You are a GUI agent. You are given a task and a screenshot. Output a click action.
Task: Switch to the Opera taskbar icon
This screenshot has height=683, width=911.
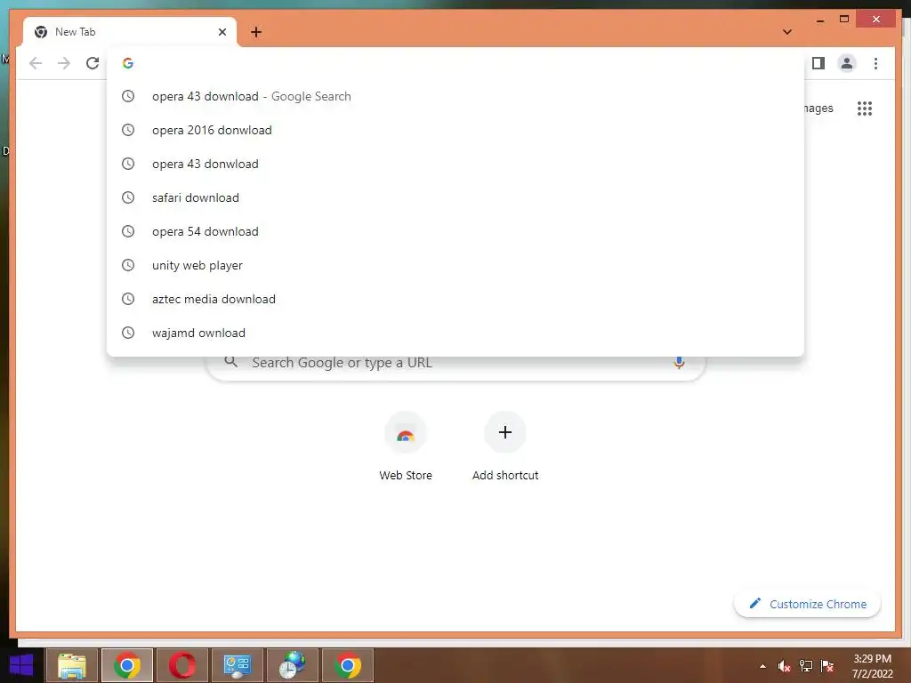click(181, 665)
